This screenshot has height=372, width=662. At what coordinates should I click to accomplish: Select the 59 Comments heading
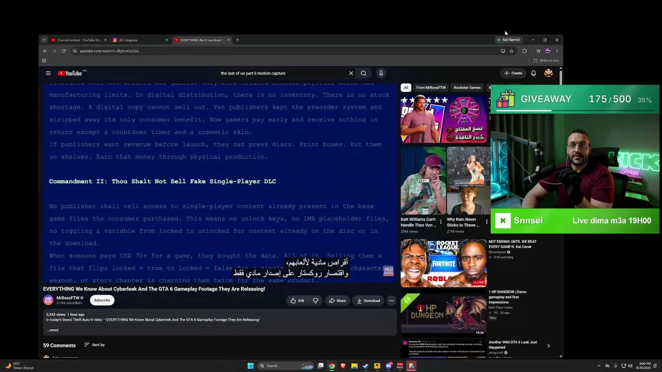tap(59, 345)
